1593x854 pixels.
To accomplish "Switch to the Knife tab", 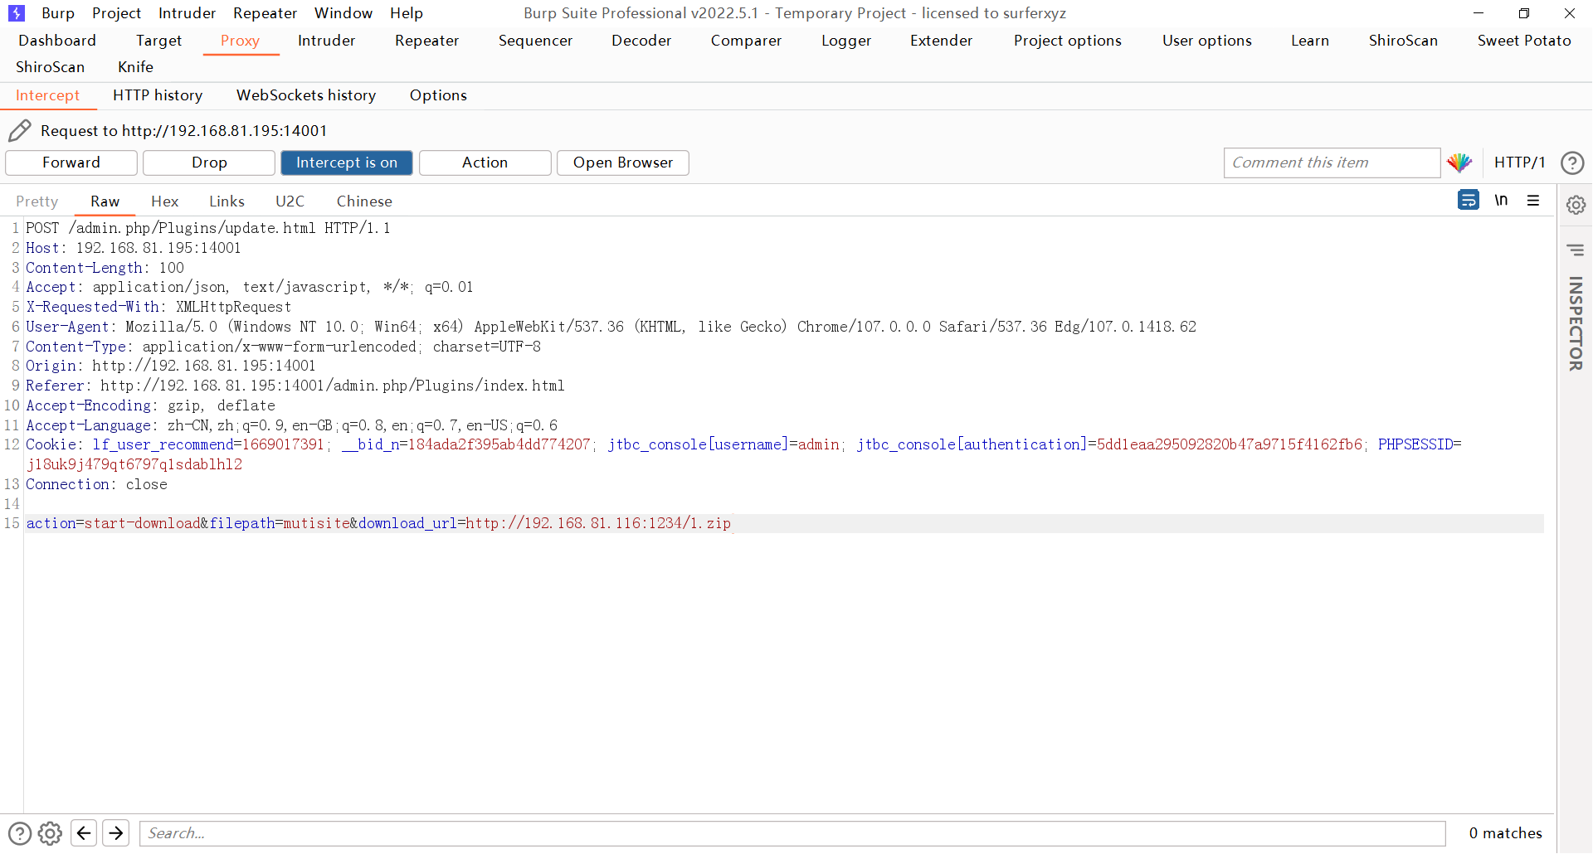I will [x=135, y=67].
